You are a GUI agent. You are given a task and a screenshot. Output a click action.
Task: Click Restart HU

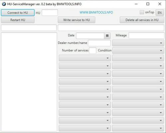click(x=18, y=20)
